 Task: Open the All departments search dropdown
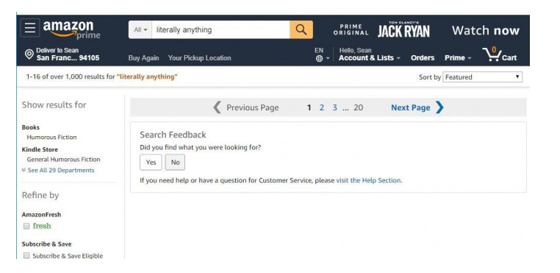pyautogui.click(x=140, y=29)
